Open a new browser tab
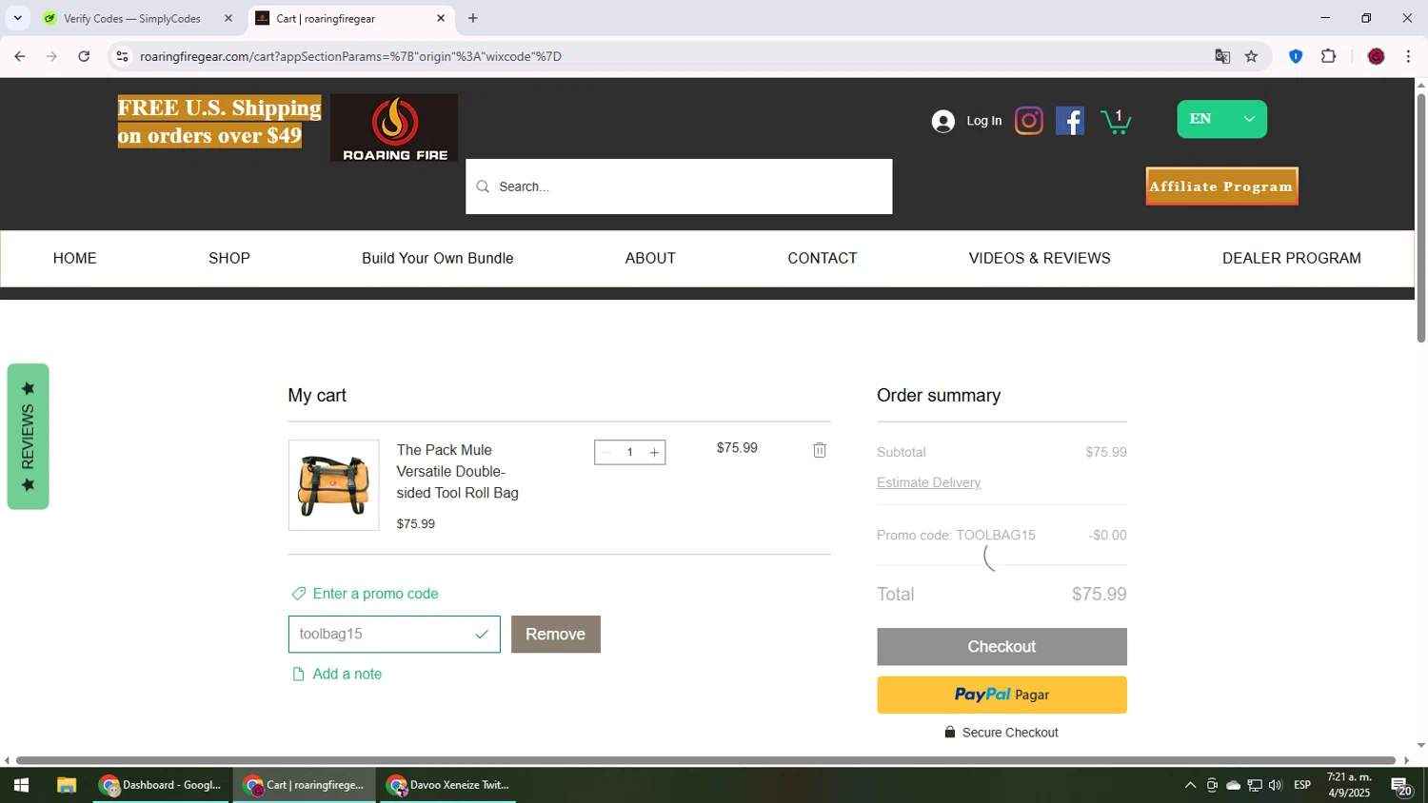 [473, 18]
